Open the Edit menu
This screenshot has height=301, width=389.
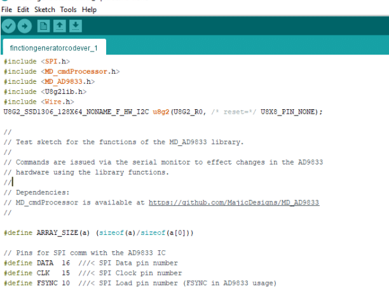(x=23, y=10)
